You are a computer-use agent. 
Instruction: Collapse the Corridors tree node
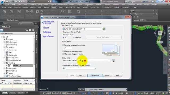pos(4,63)
